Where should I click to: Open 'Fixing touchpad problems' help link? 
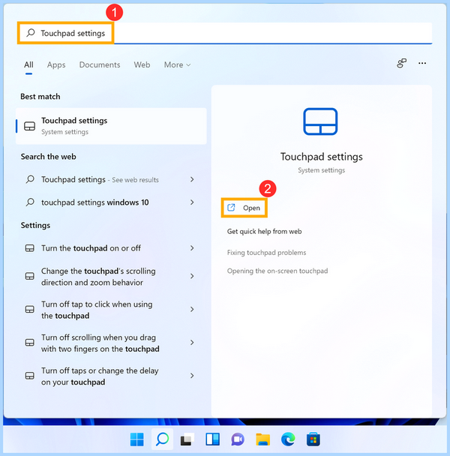pos(266,253)
